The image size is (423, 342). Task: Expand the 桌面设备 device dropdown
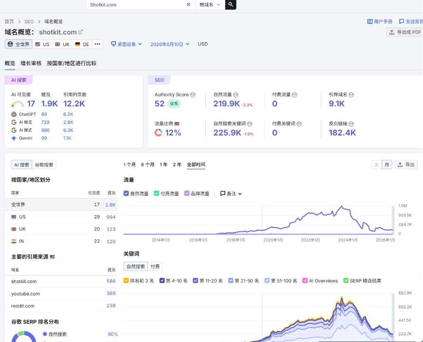point(126,44)
